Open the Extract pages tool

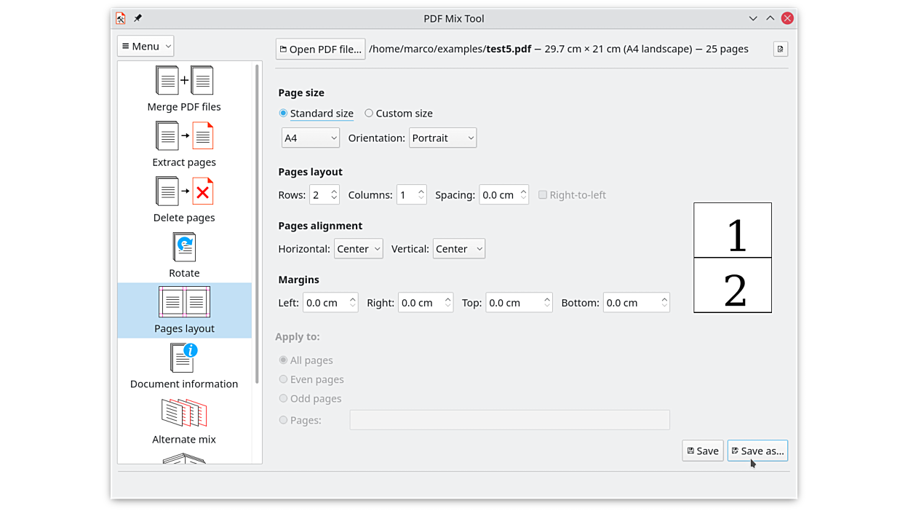(184, 137)
